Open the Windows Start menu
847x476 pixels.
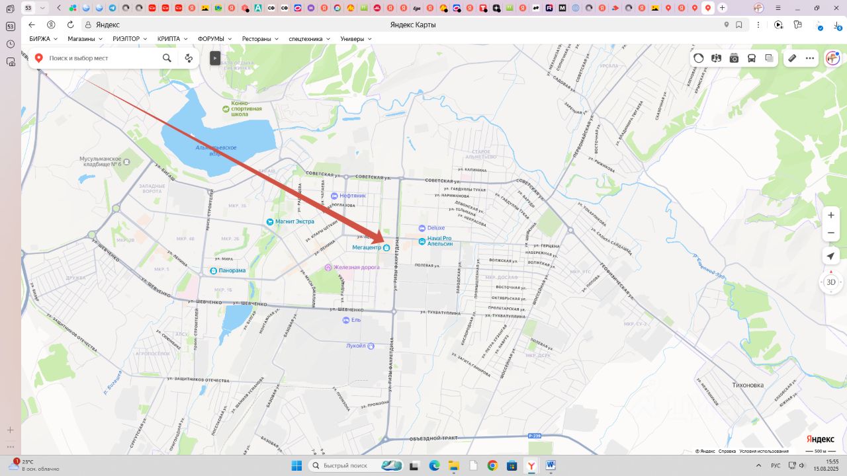coord(296,465)
